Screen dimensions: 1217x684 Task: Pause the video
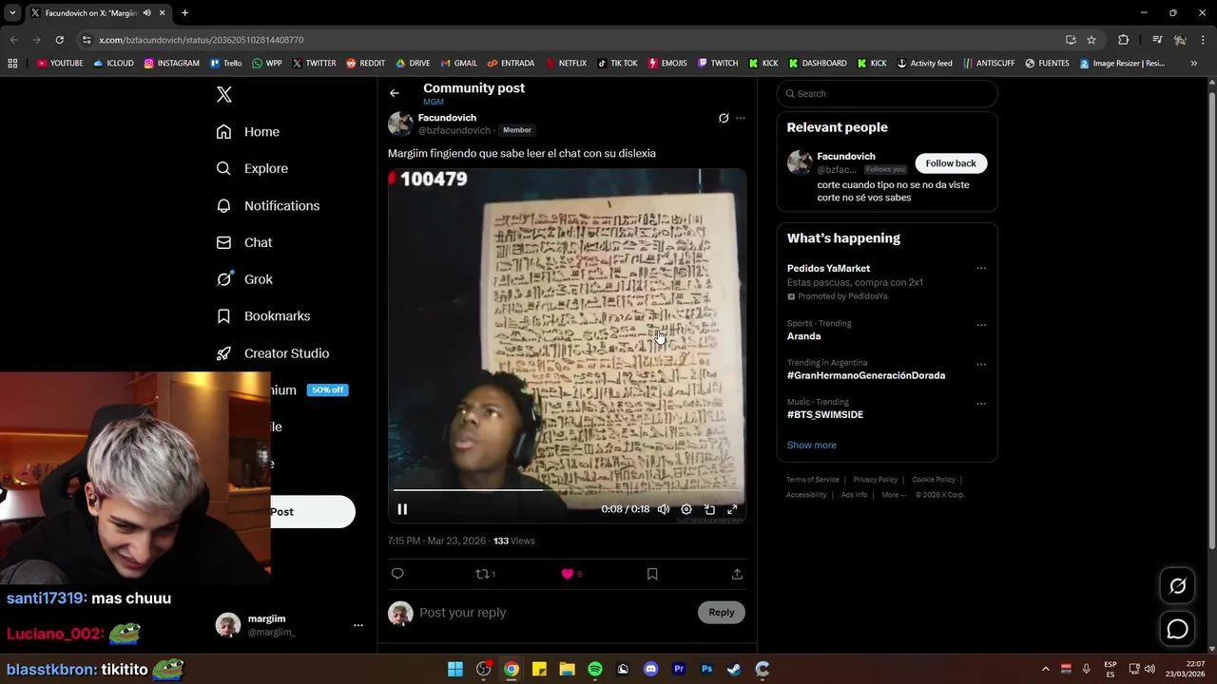(402, 509)
